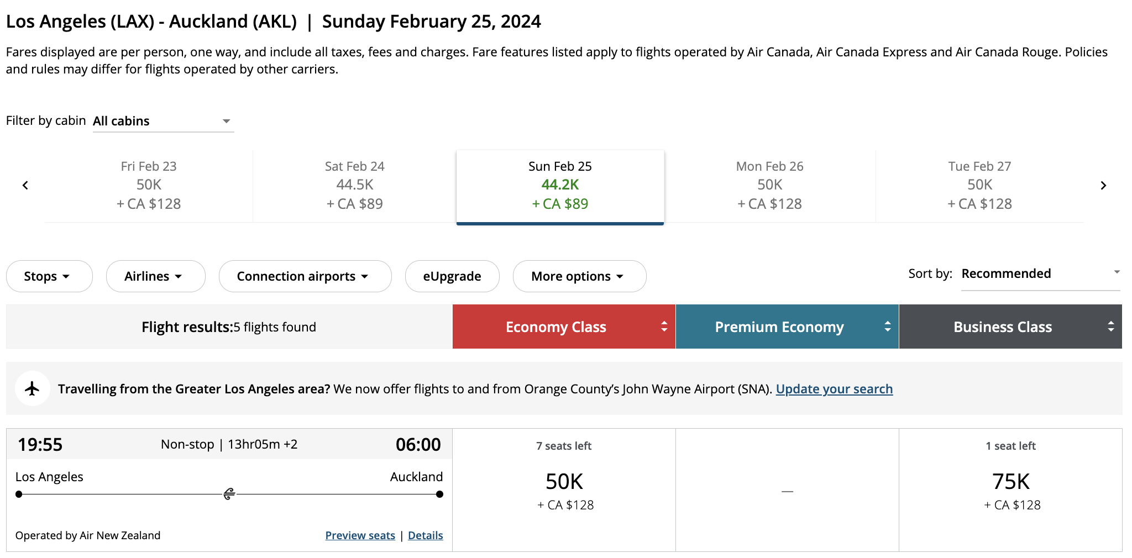Click the Air New Zealand route icon
This screenshot has height=558, width=1132.
tap(229, 494)
